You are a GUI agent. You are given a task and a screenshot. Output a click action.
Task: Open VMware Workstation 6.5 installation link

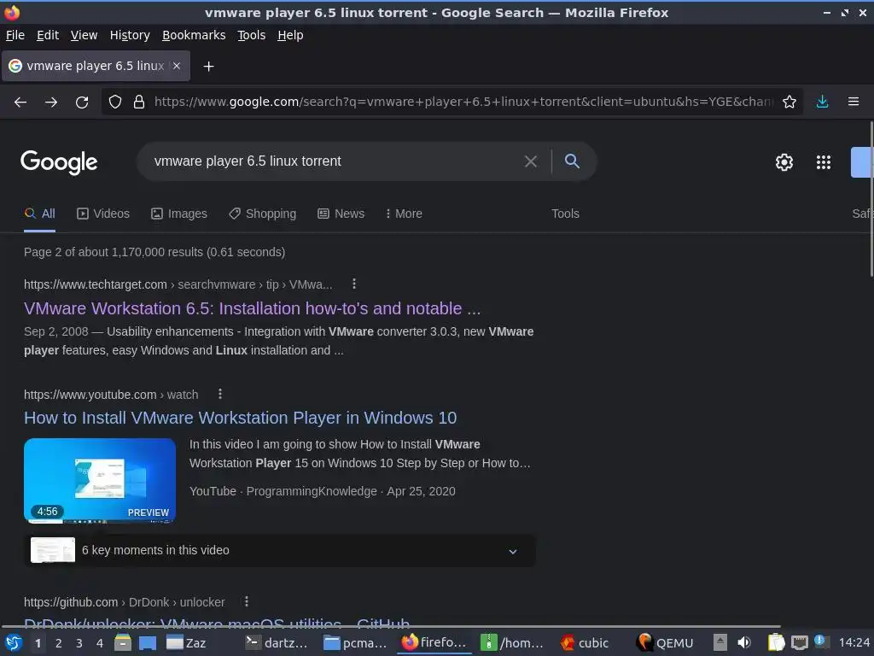(252, 308)
